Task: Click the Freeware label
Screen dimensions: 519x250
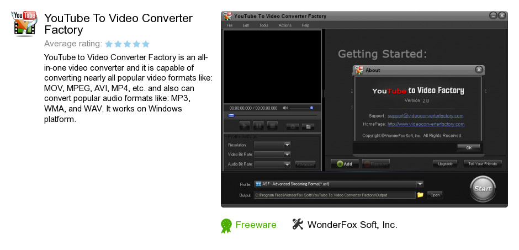Action: pos(256,225)
